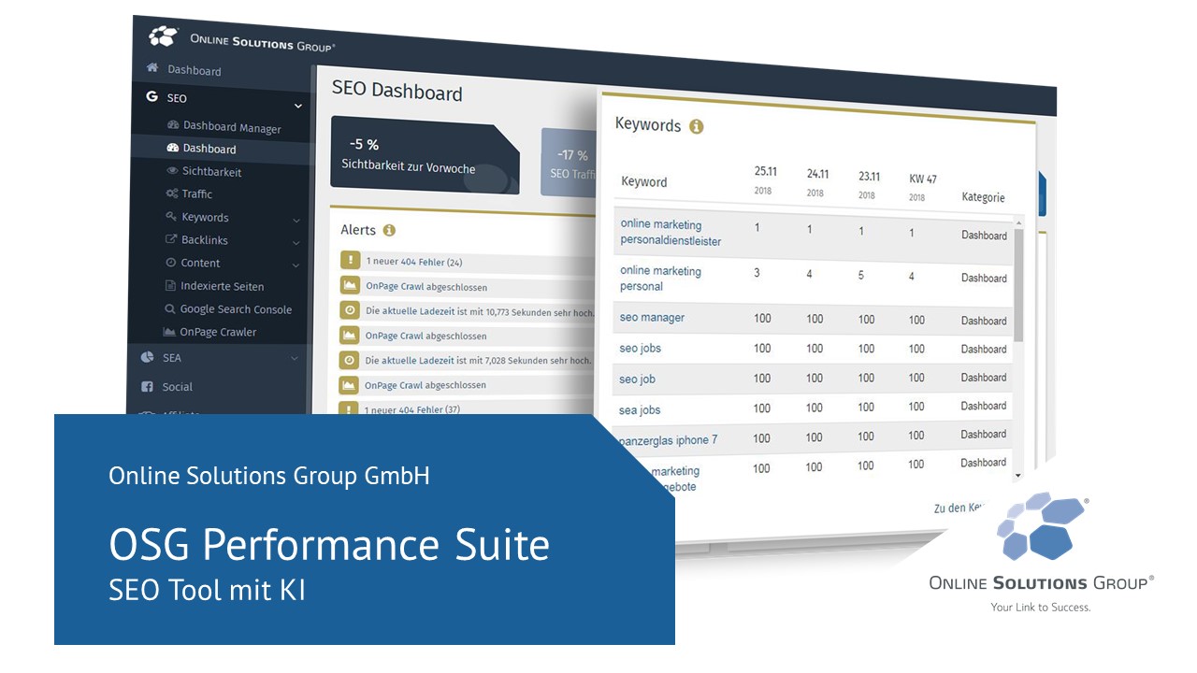
Task: Click the external-link icon next to Backlinks
Action: click(171, 239)
